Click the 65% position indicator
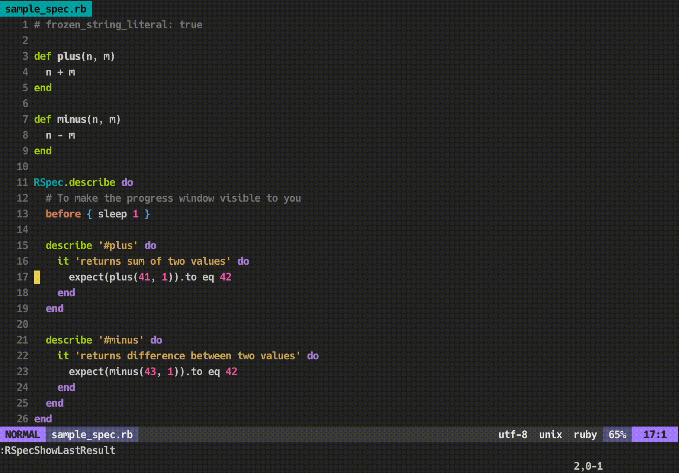This screenshot has height=473, width=679. [x=617, y=434]
